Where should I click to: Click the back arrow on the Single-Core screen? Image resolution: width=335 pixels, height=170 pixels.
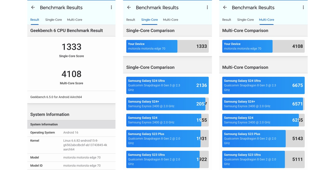click(x=129, y=8)
